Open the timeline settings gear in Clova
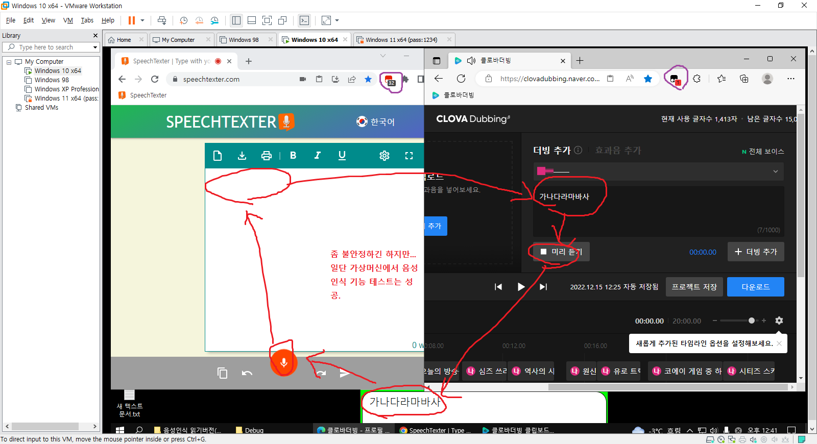Image resolution: width=817 pixels, height=444 pixels. click(x=779, y=320)
